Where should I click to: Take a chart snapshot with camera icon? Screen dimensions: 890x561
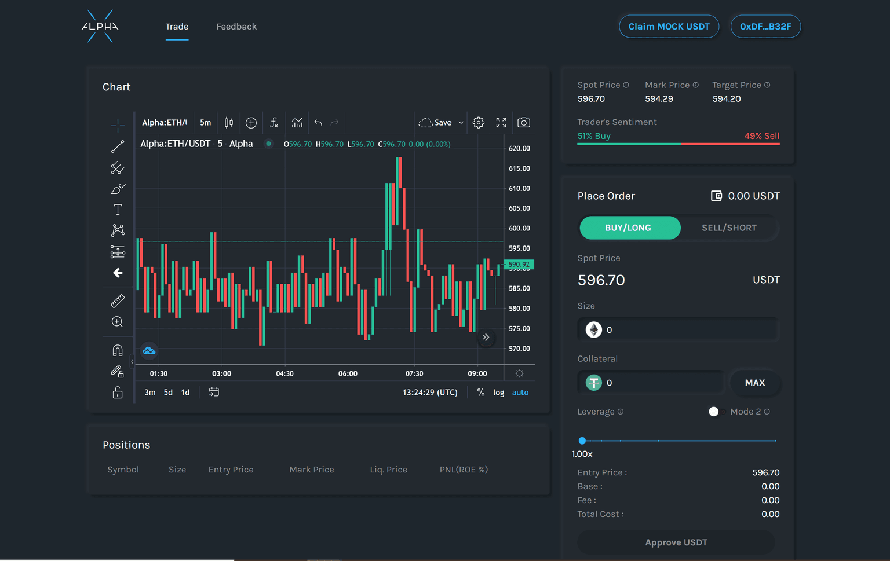pyautogui.click(x=524, y=123)
